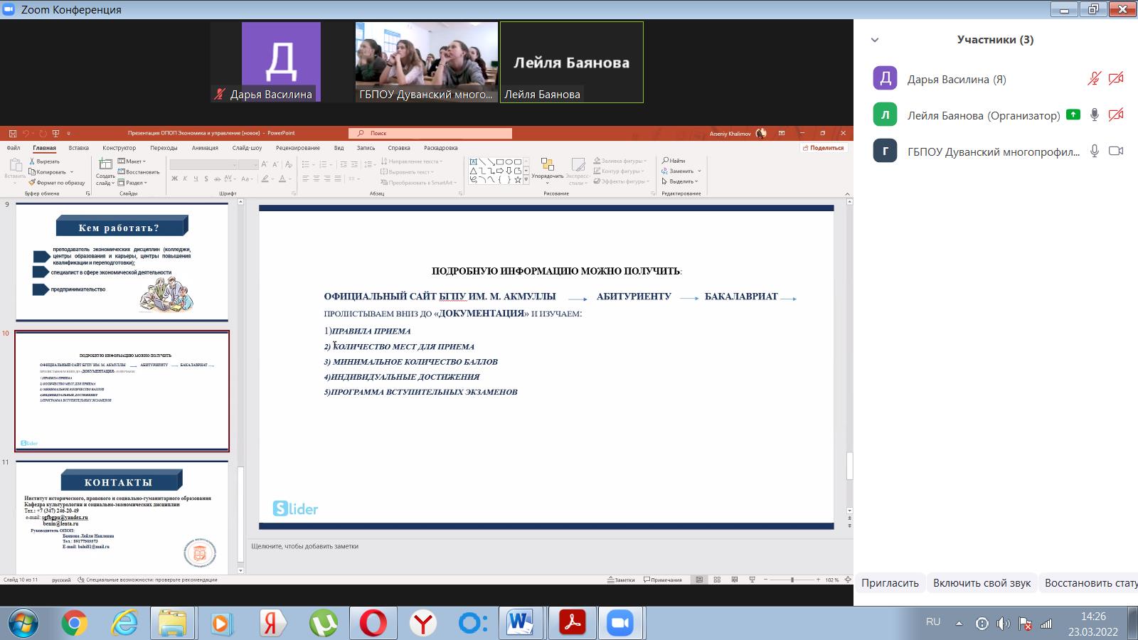1138x640 pixels.
Task: Click the uTorrent taskbar icon
Action: (x=323, y=624)
